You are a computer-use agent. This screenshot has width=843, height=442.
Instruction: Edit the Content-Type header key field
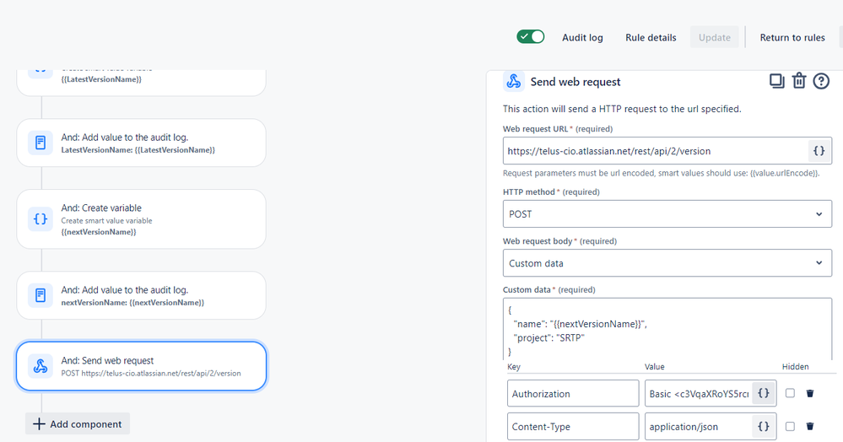point(573,427)
